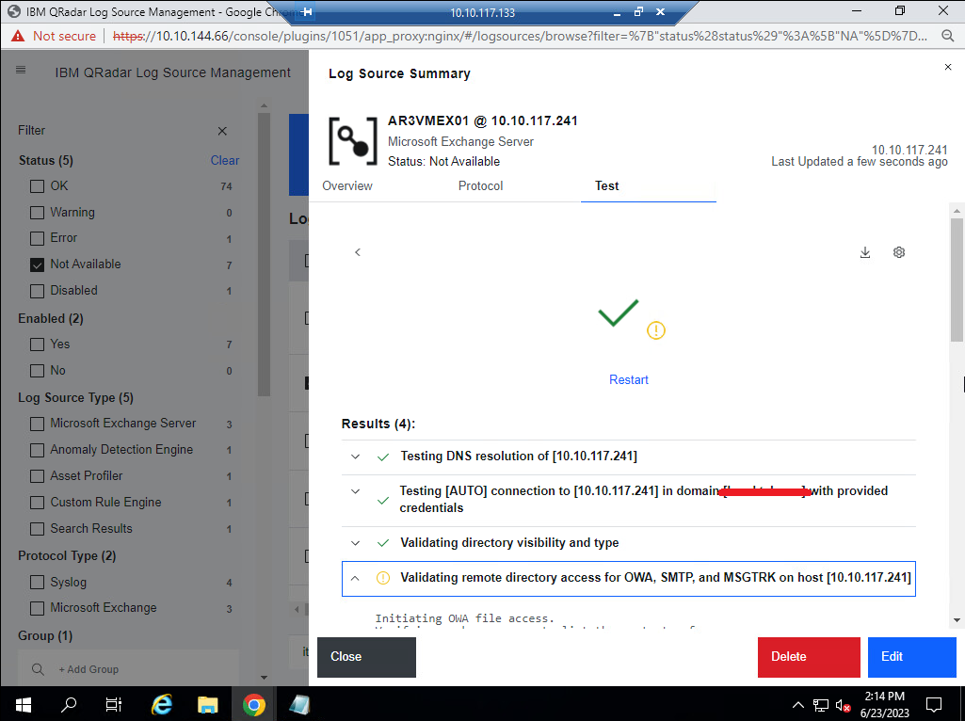Screen dimensions: 965x721
Task: Launch Internet Explorer from the taskbar
Action: pos(161,704)
